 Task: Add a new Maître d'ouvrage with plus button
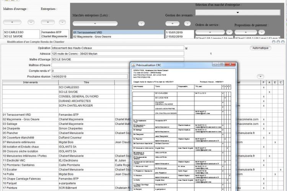12,22
